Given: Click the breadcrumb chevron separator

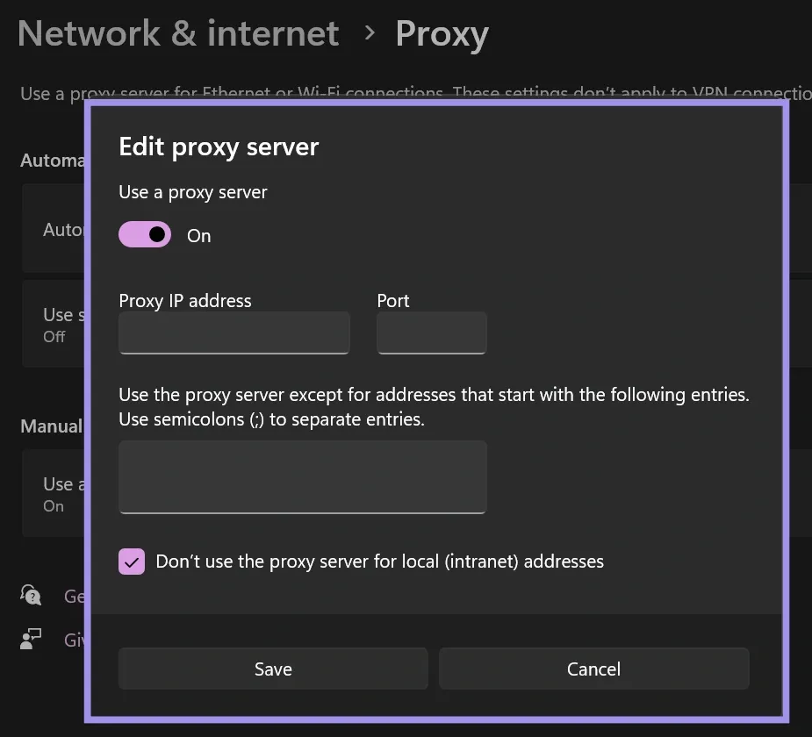Looking at the screenshot, I should [369, 32].
